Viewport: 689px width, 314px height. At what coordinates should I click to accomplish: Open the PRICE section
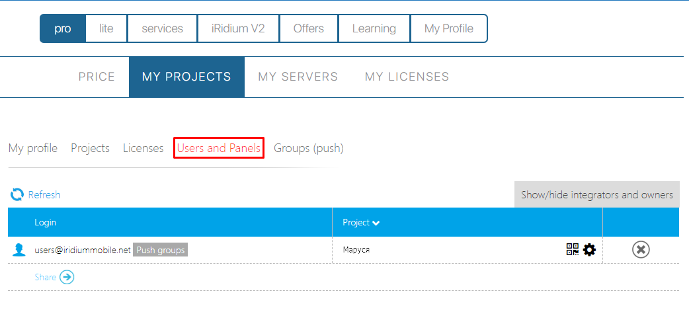[97, 77]
